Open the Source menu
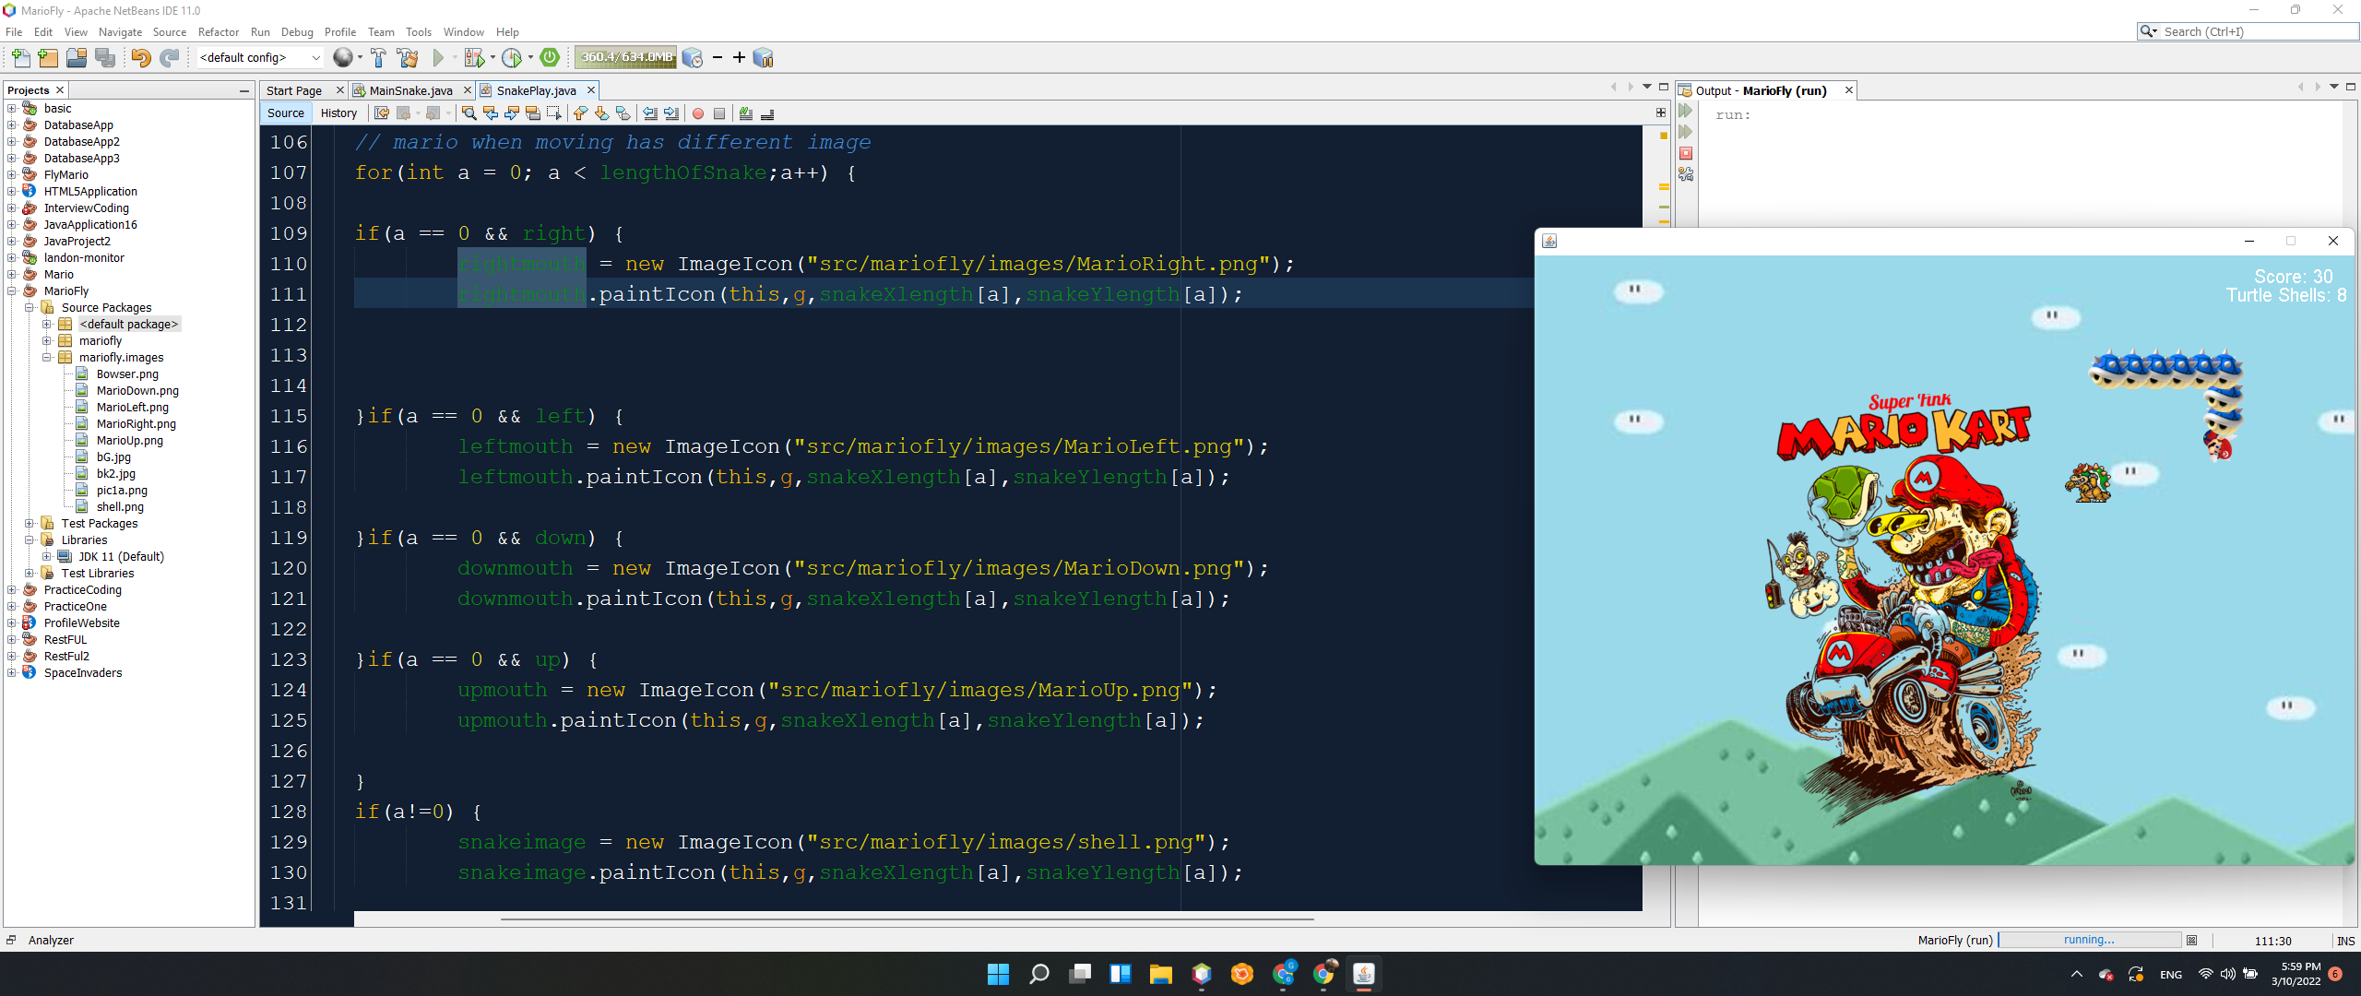 coord(170,31)
